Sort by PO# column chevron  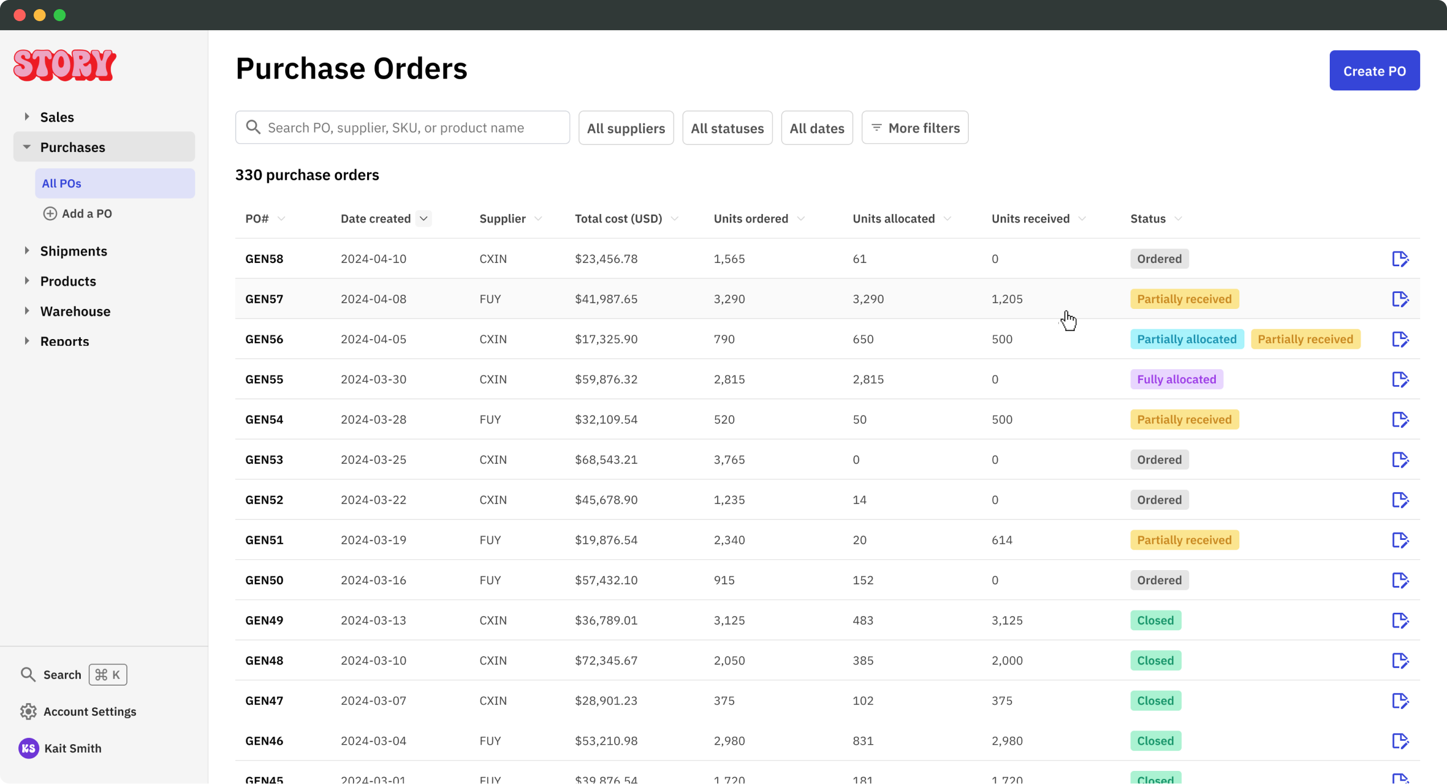point(281,219)
